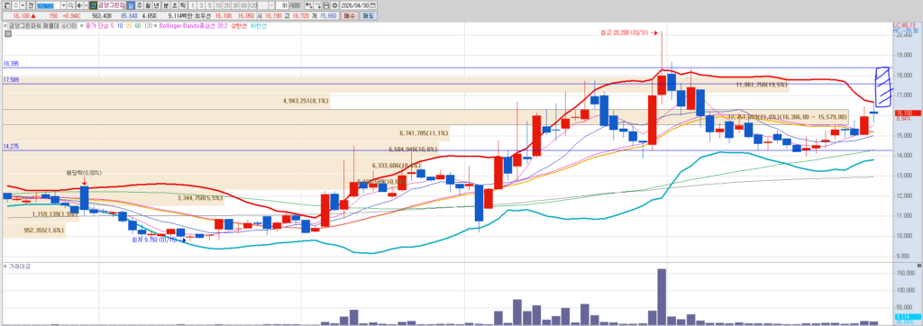The width and height of the screenshot is (923, 326).
Task: Click 금양그린파워 매물대 수(10) indicator label
Action: (43, 26)
